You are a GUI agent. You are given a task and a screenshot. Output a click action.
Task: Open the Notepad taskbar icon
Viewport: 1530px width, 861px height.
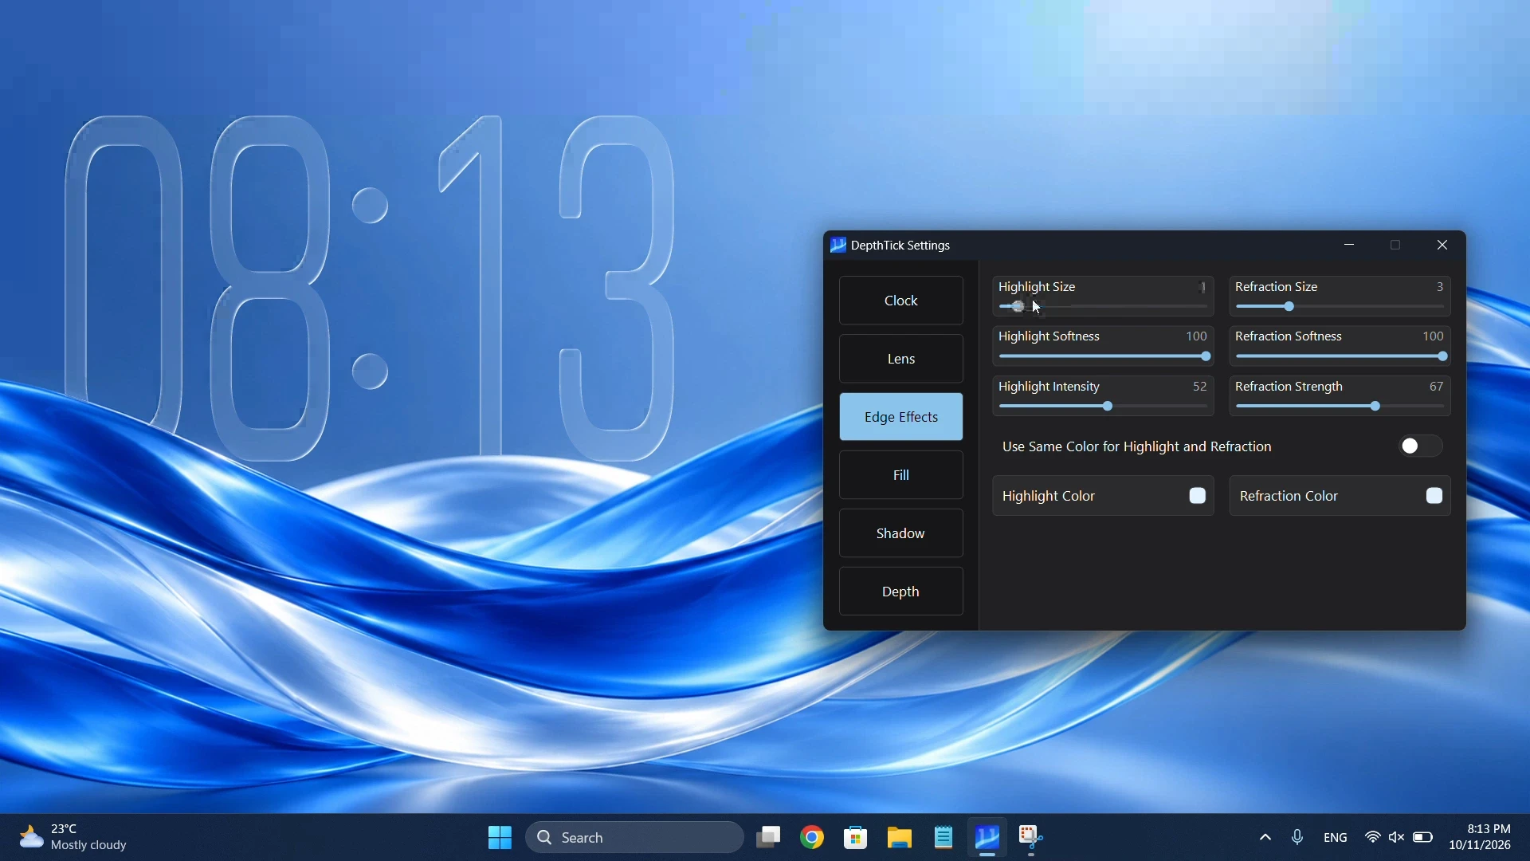click(x=944, y=838)
